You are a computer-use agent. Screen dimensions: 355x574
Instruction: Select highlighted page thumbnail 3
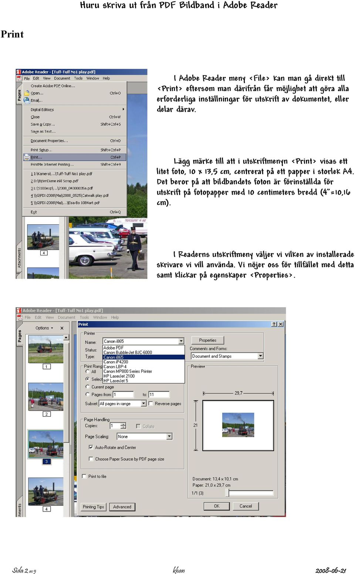click(x=46, y=444)
